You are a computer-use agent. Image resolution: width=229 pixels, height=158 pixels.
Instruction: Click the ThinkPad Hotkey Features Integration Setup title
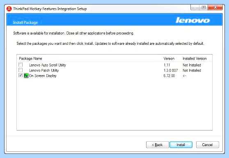point(50,9)
